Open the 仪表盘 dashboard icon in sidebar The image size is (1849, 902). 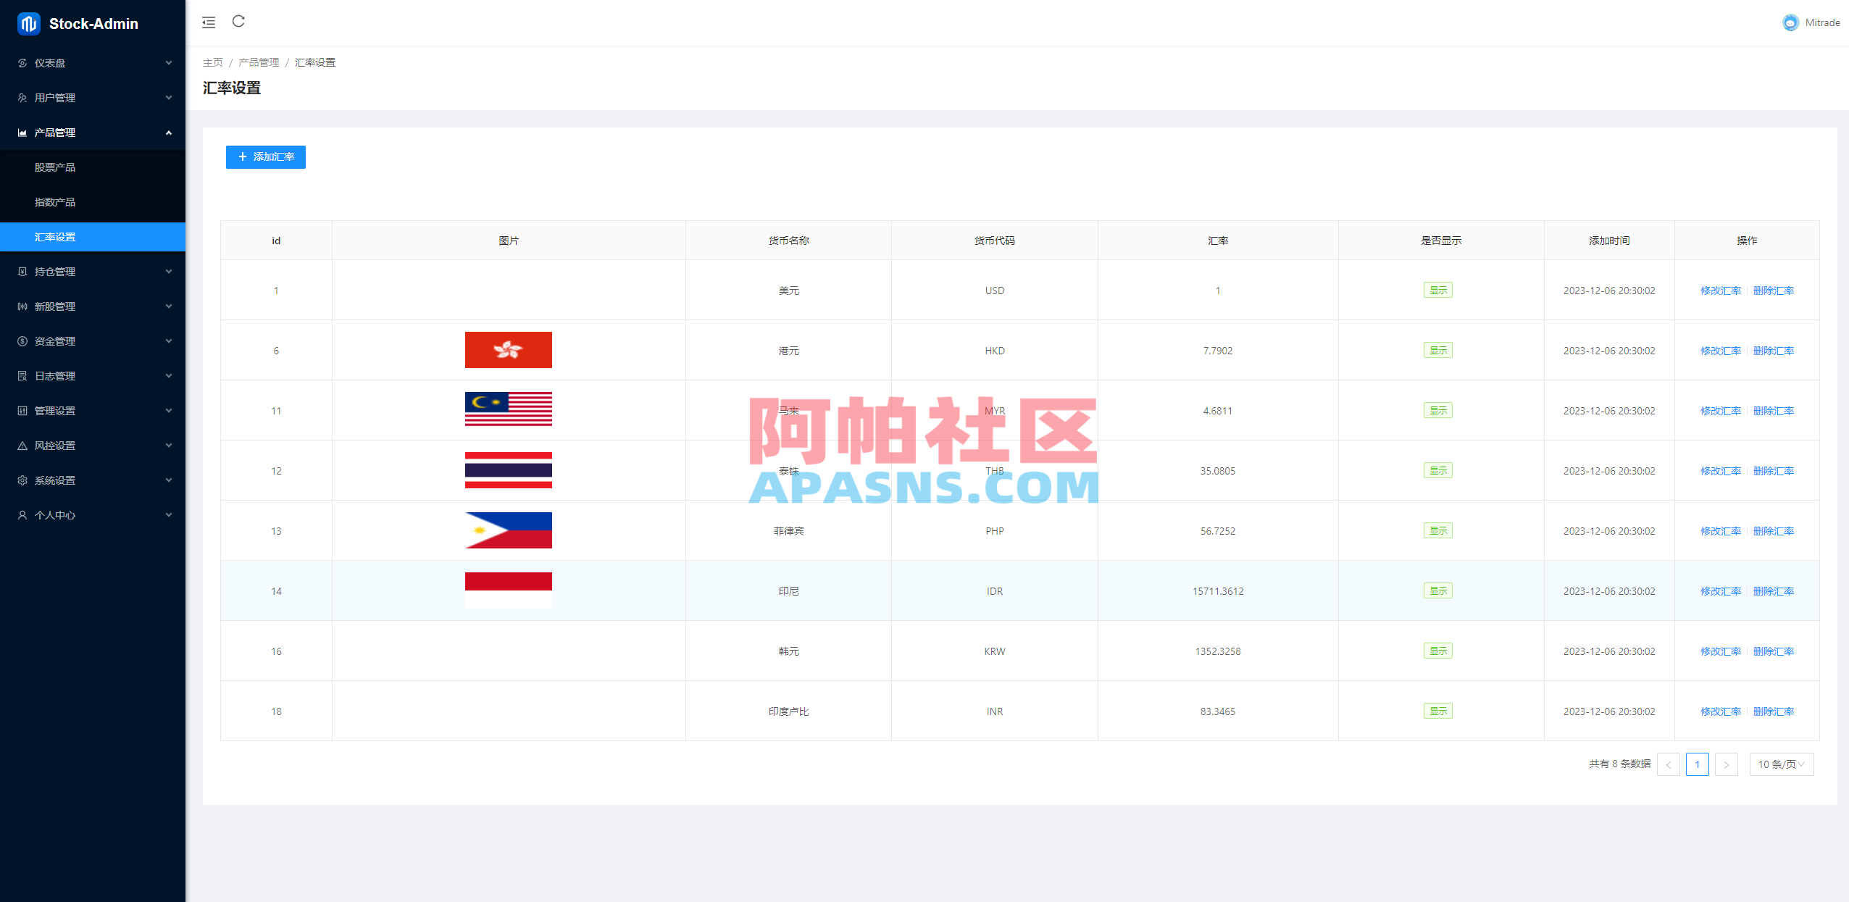(x=22, y=63)
